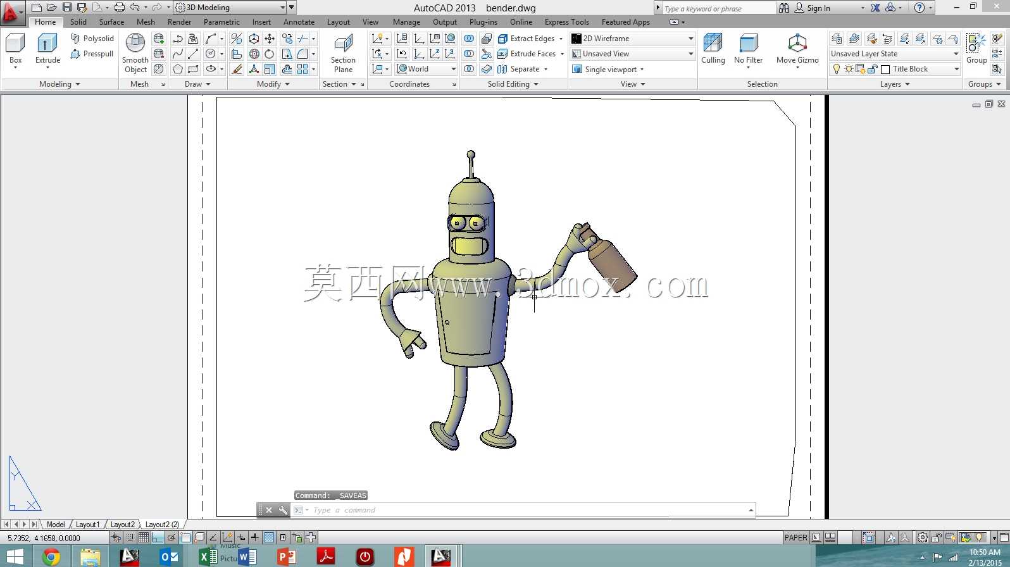This screenshot has width=1010, height=567.
Task: Click the Plot printer icon
Action: pos(119,8)
